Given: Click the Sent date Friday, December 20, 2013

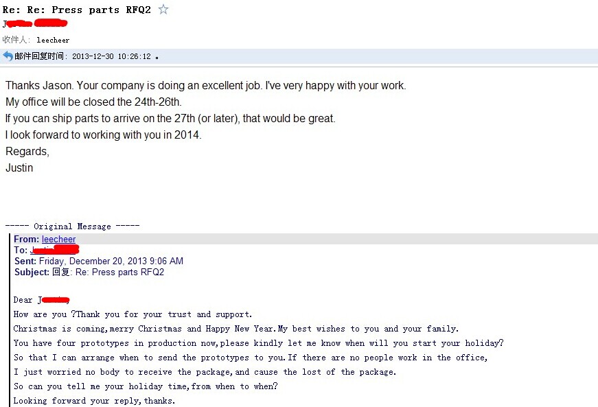Looking at the screenshot, I should 99,261.
